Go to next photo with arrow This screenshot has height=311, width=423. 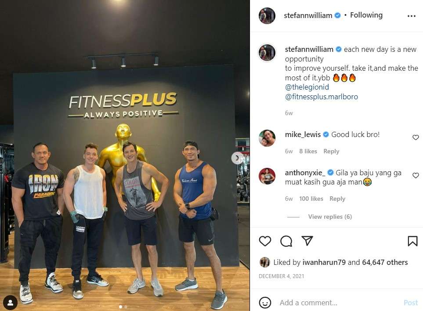pyautogui.click(x=237, y=158)
